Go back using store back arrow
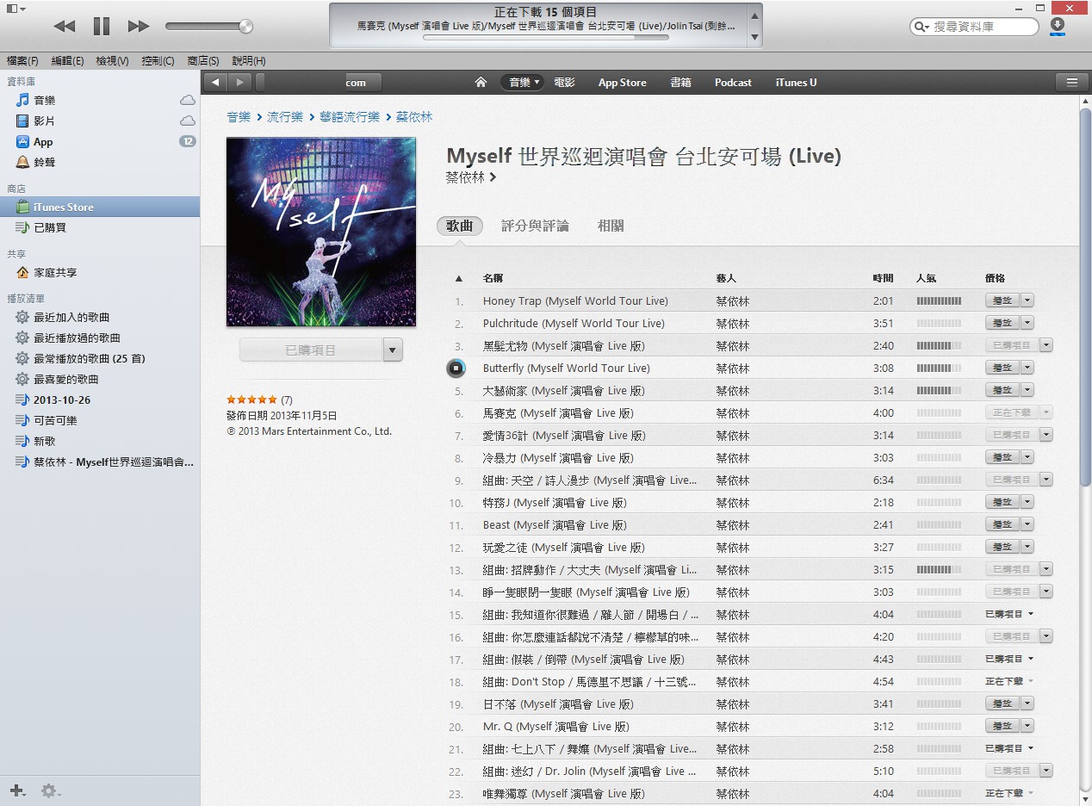1092x806 pixels. (215, 83)
